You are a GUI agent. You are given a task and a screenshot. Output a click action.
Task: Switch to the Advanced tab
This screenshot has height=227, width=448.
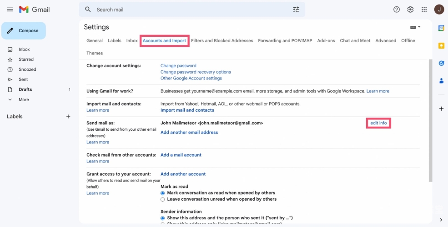point(386,40)
